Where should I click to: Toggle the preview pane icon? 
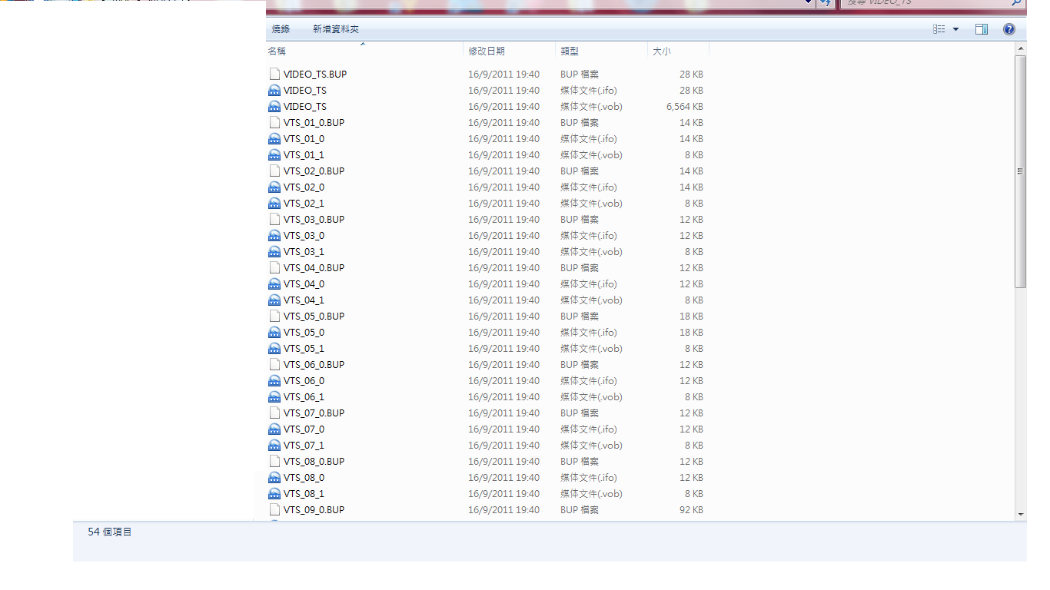pos(982,29)
